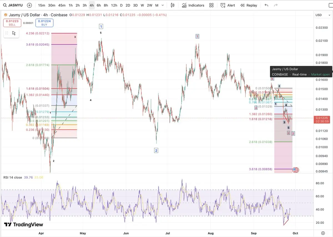Open the TradingView logo link
Viewport: 333px width, 237px height.
click(23, 225)
